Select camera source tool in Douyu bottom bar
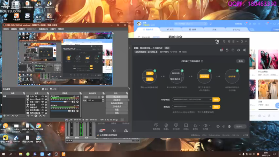The width and height of the screenshot is (279, 157). pyautogui.click(x=166, y=127)
